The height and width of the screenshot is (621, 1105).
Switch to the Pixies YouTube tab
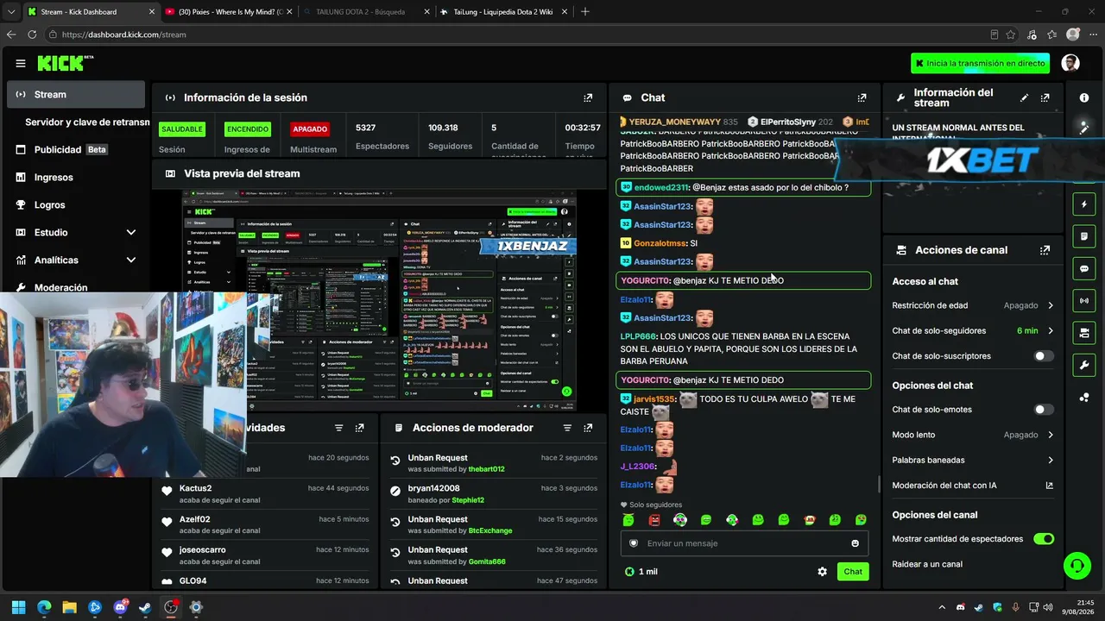tap(227, 12)
